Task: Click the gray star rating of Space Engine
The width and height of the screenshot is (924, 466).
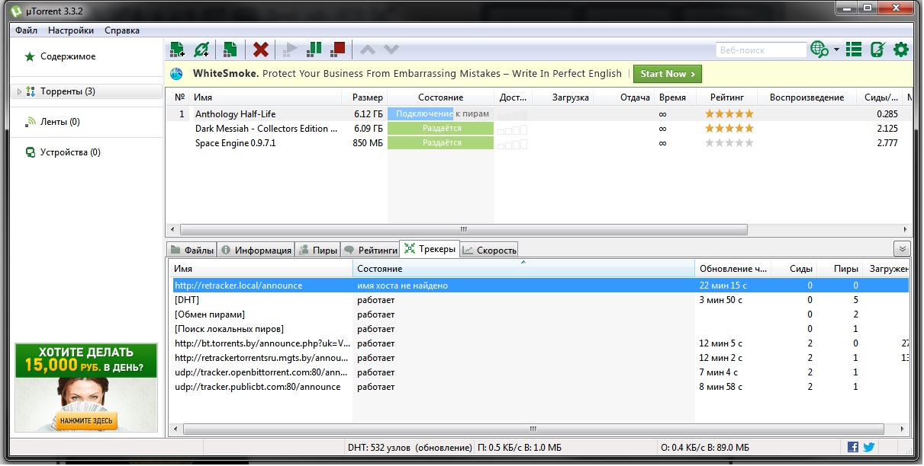Action: click(x=729, y=142)
